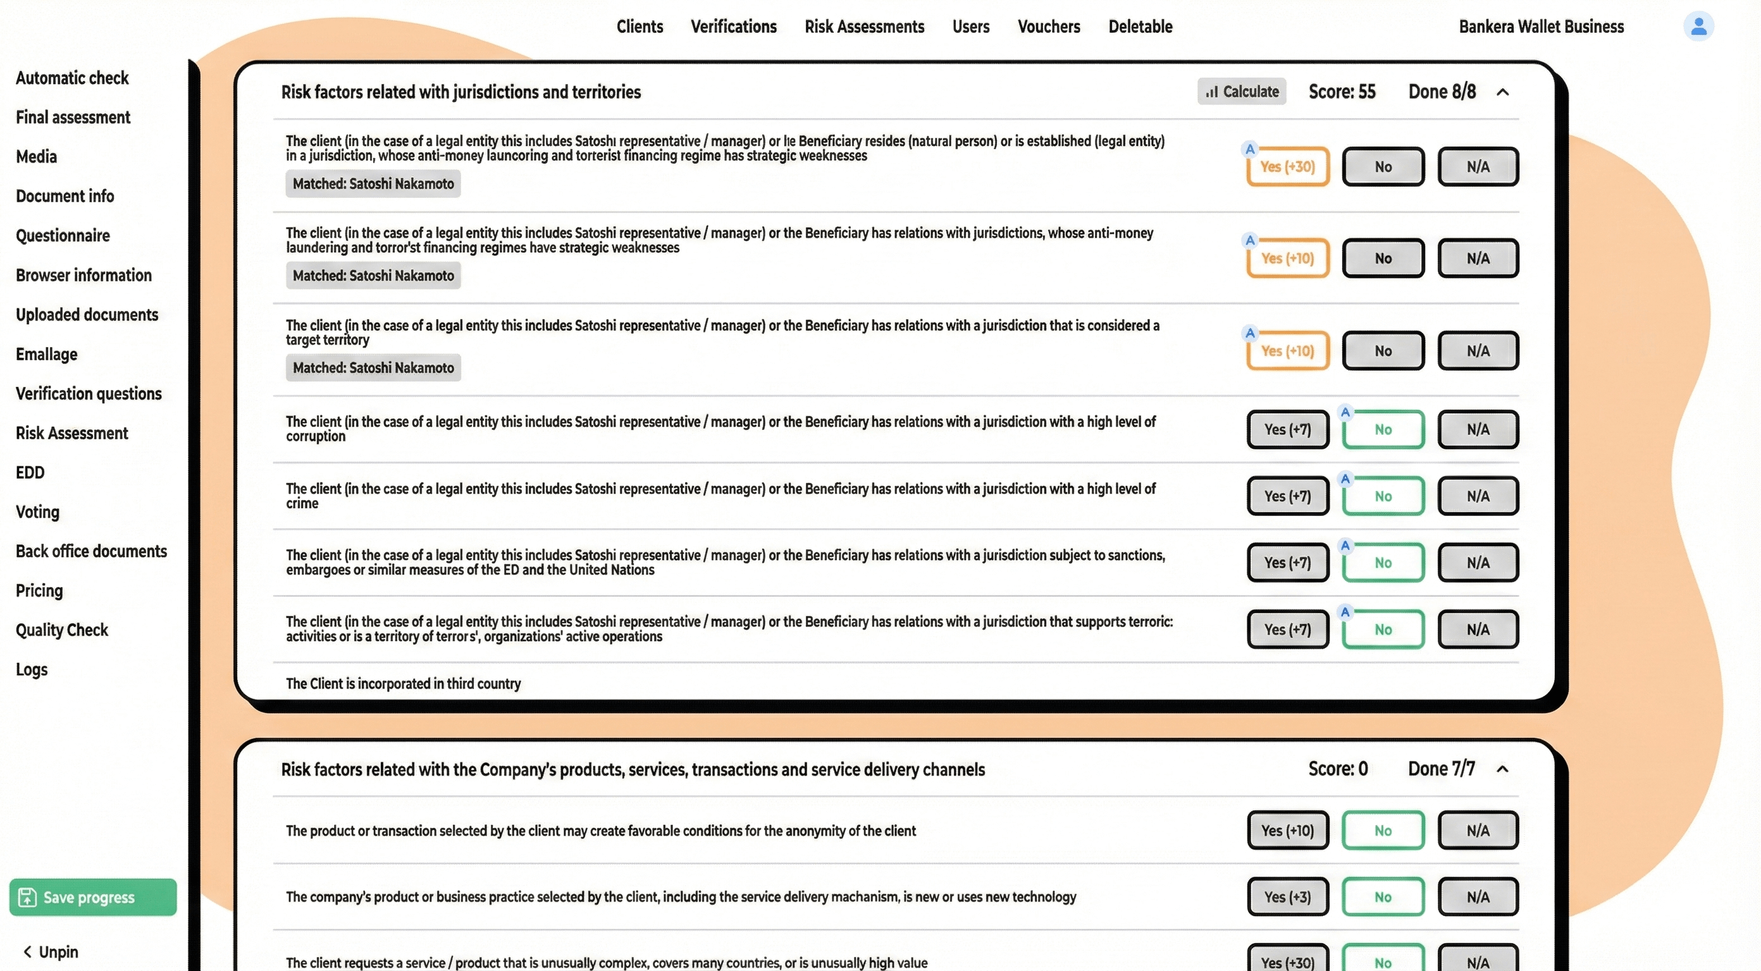This screenshot has height=971, width=1761.
Task: Click the Unpin chevron icon
Action: [27, 951]
